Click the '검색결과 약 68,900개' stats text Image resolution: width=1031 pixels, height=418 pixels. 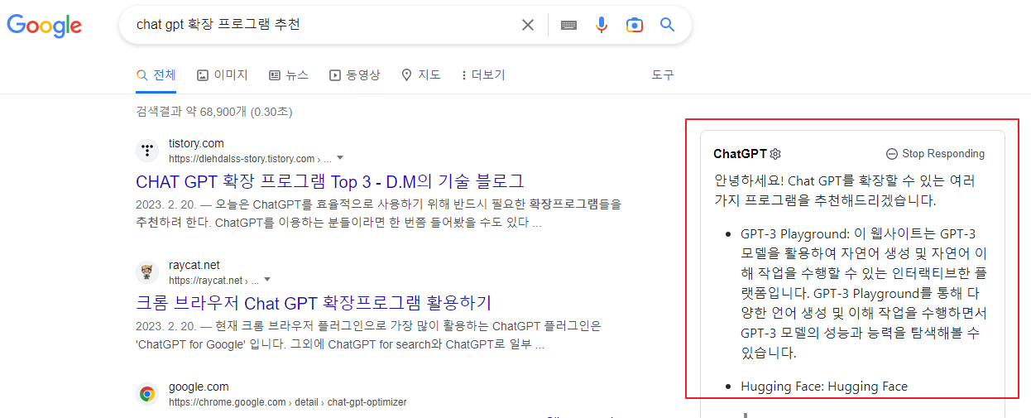tap(213, 111)
